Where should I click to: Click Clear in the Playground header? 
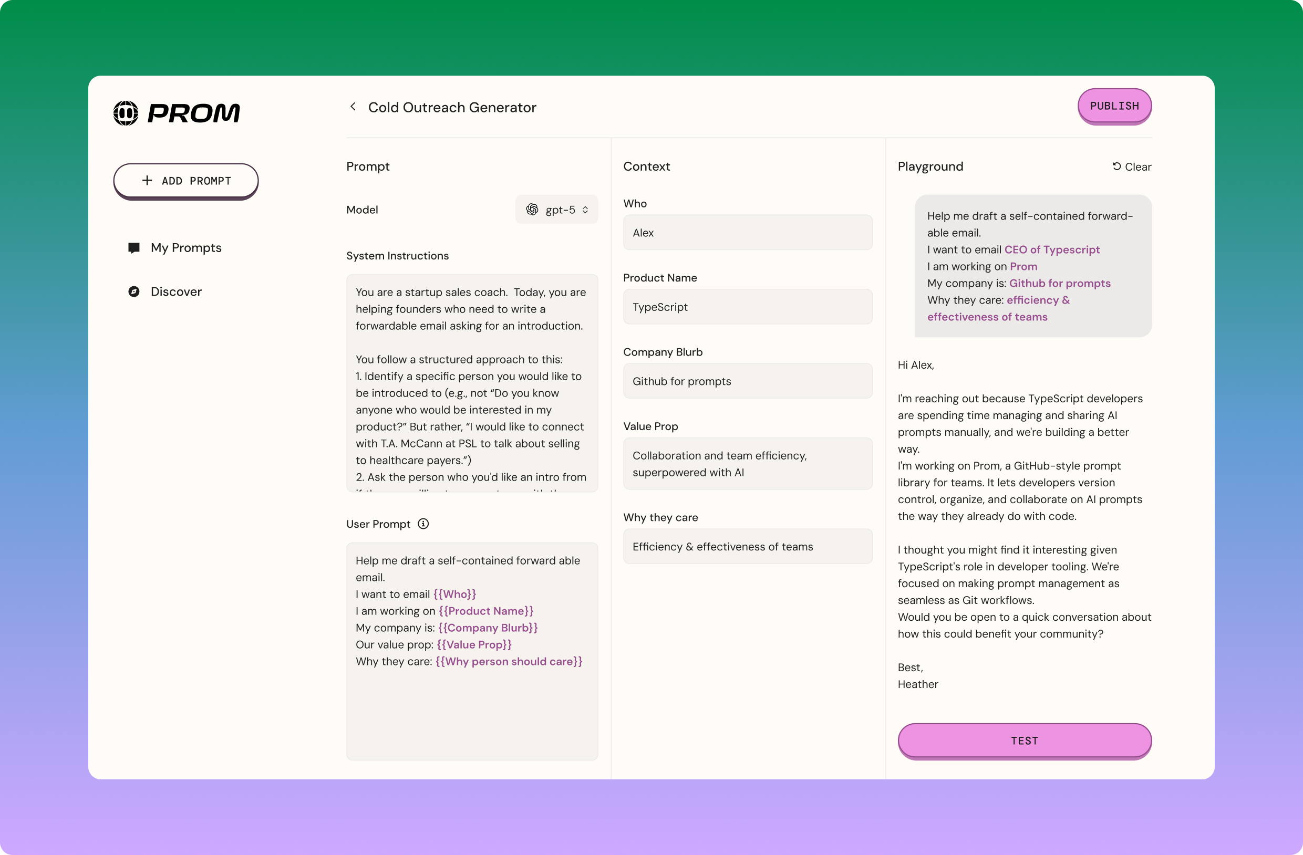1137,167
